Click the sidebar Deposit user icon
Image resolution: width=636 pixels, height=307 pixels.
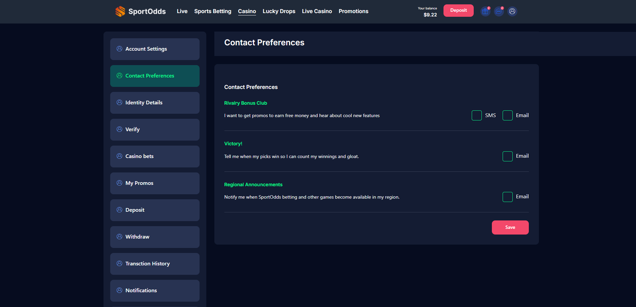point(119,210)
